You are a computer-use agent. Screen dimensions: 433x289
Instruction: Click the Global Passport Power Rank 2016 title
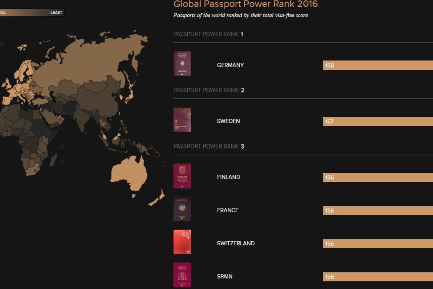click(245, 4)
